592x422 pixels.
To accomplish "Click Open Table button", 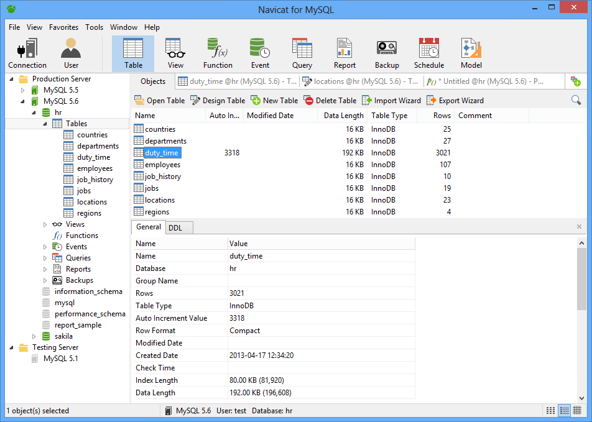I will (159, 101).
